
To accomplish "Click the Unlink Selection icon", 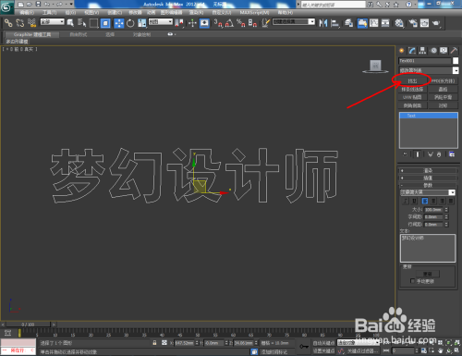I will (x=20, y=23).
